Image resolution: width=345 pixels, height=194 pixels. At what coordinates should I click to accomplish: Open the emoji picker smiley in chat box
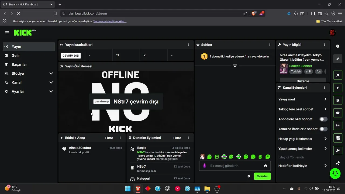pyautogui.click(x=265, y=166)
